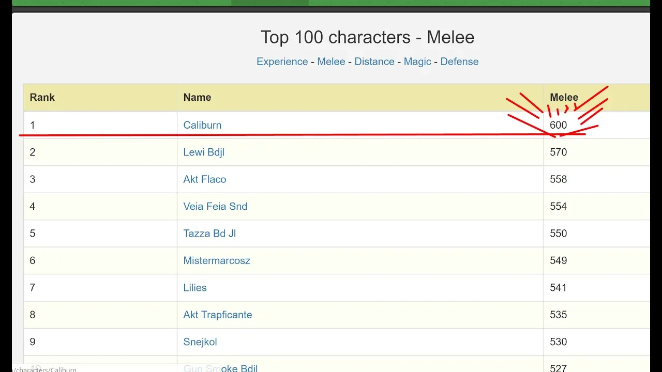Open Tazza Bd Jl's character page
This screenshot has height=372, width=662.
coord(209,234)
